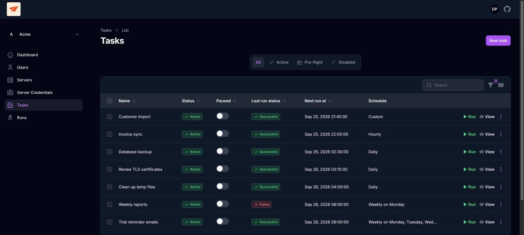524x235 pixels.
Task: Sort by the Name column header
Action: click(x=127, y=101)
